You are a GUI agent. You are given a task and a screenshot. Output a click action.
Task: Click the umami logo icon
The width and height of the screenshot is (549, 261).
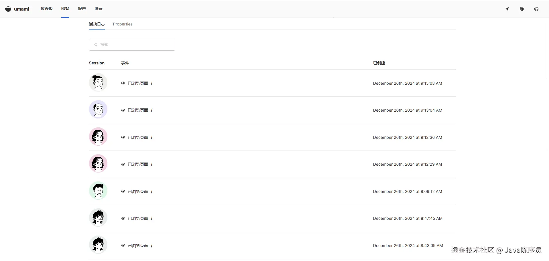8,9
